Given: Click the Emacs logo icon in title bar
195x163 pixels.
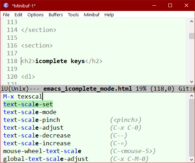Looking at the screenshot, I should (x=6, y=5).
